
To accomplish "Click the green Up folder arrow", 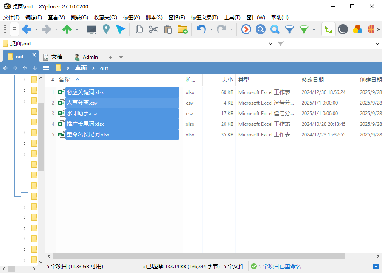I will 67,29.
